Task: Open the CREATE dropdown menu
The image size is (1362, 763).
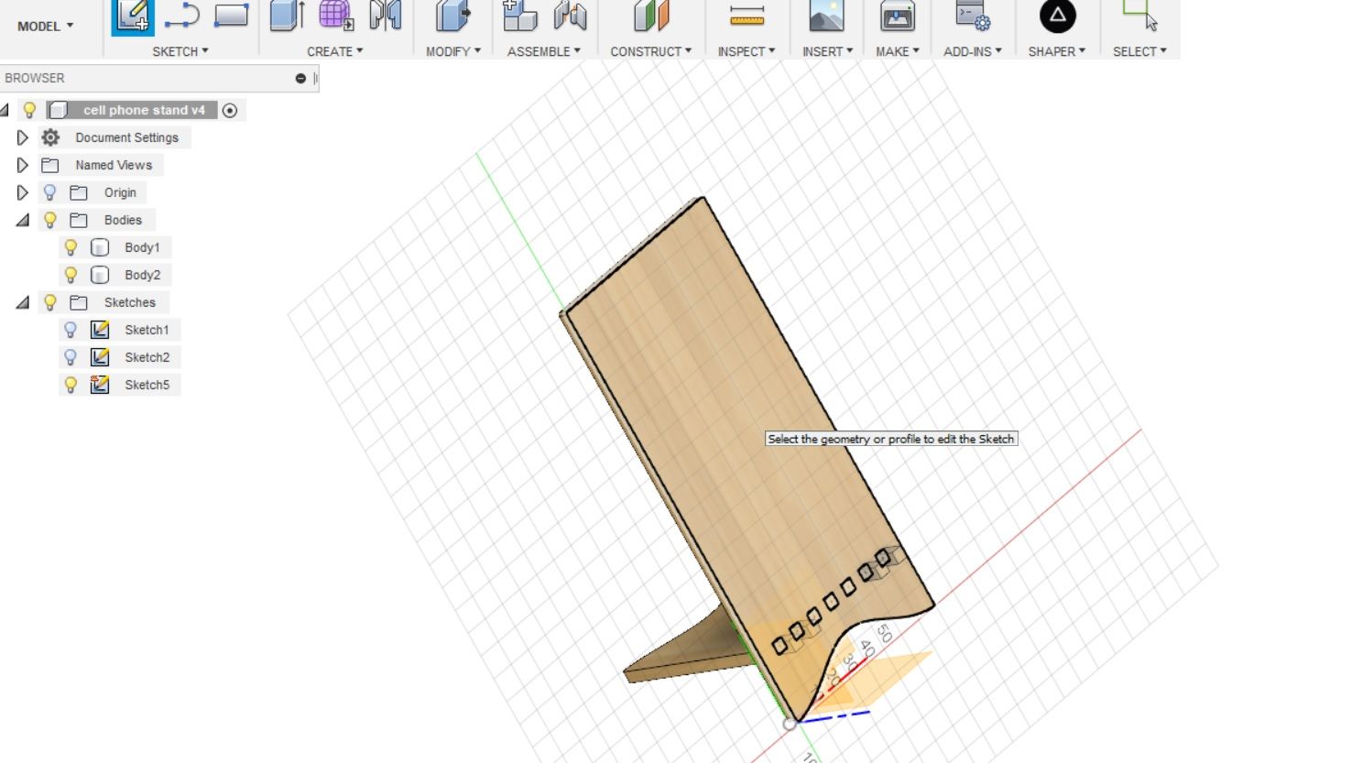Action: click(x=335, y=51)
